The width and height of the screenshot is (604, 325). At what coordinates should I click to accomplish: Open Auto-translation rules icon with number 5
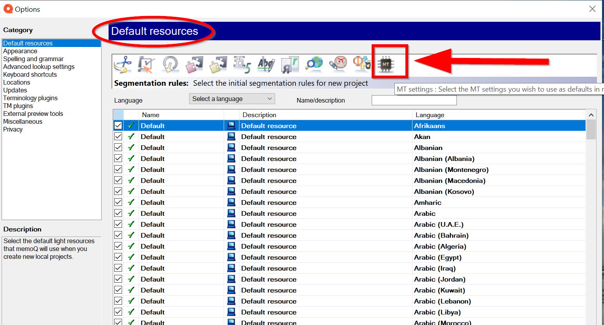(x=242, y=64)
